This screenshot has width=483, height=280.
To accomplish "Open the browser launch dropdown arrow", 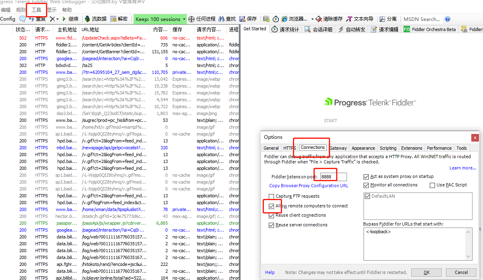I will click(x=312, y=19).
